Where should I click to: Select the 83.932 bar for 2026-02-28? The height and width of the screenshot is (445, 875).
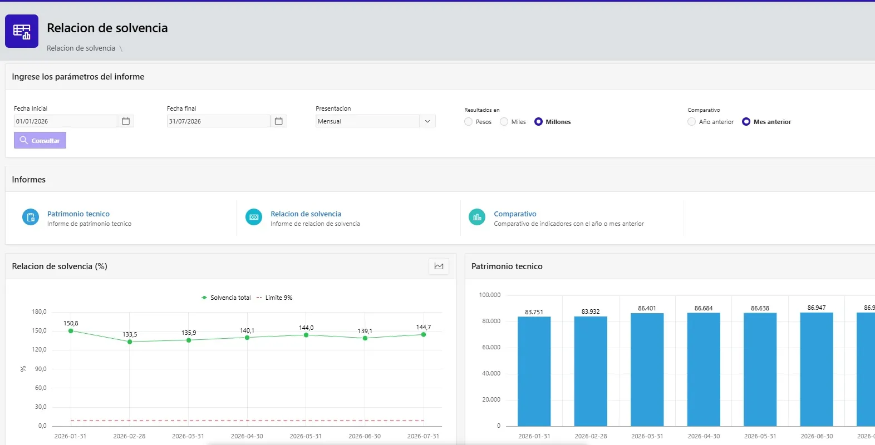(x=591, y=372)
